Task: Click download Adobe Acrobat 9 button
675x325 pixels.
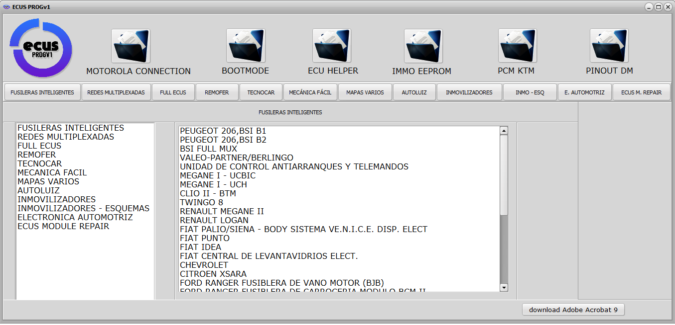Action: pos(573,310)
